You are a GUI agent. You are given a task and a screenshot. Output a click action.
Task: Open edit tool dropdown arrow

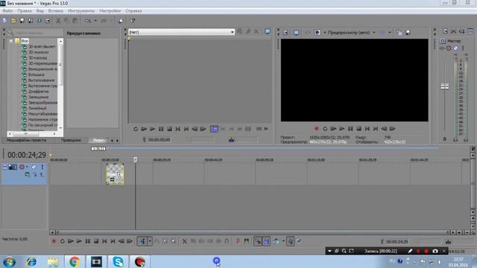click(x=150, y=241)
